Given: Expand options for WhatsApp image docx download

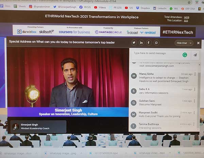Looking at the screenshot, I should pos(36,153).
